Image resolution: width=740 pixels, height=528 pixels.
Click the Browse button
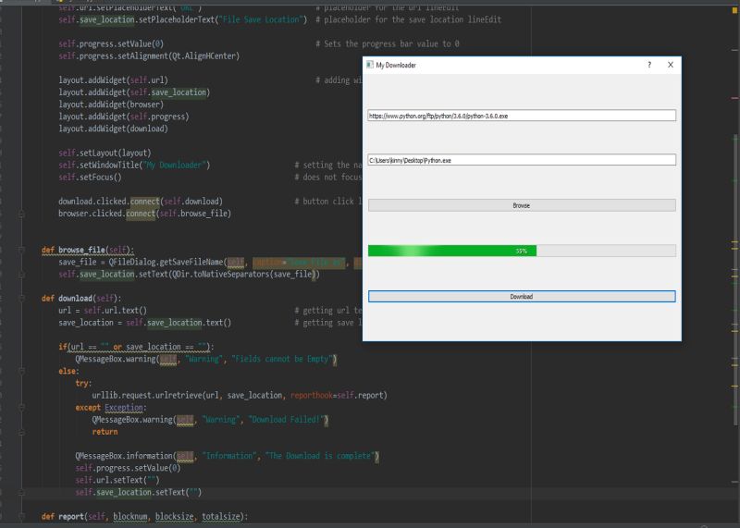pyautogui.click(x=522, y=205)
